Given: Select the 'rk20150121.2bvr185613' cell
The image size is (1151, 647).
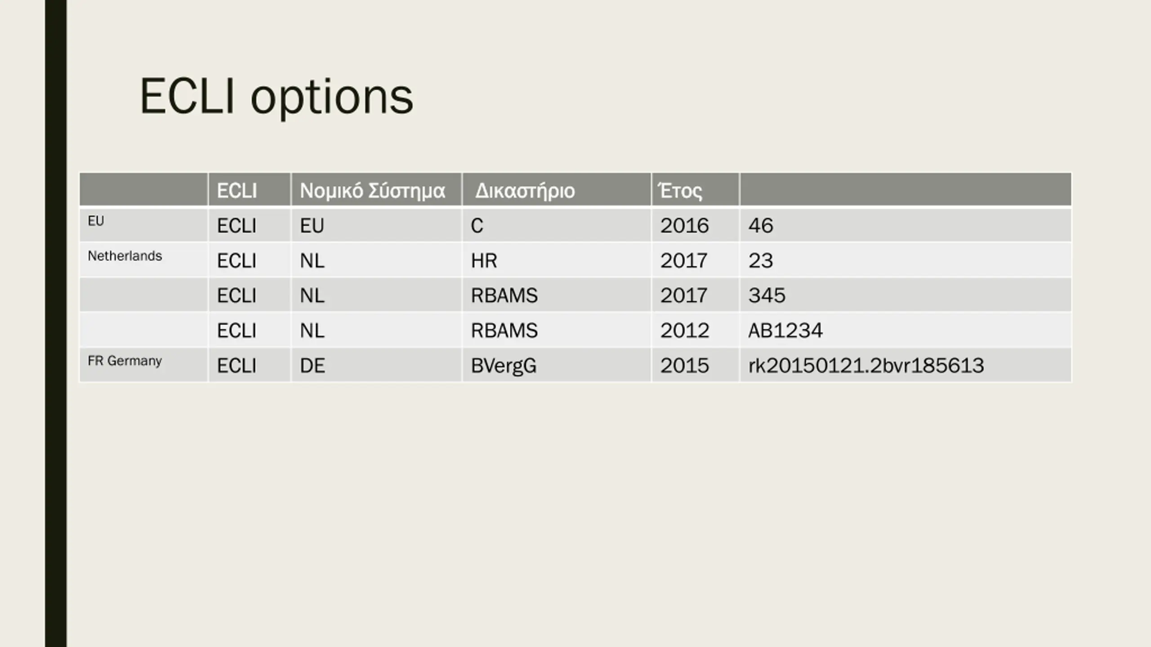Looking at the screenshot, I should click(906, 365).
